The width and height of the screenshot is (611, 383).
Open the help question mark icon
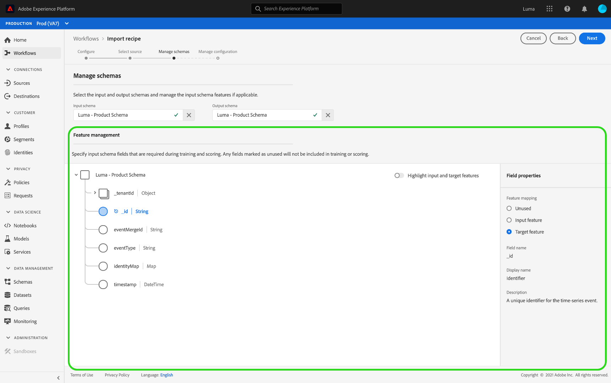(x=567, y=9)
